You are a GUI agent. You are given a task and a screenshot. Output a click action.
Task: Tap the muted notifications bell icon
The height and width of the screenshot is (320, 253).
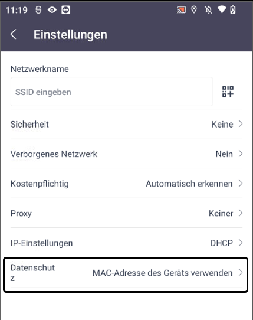click(x=208, y=10)
